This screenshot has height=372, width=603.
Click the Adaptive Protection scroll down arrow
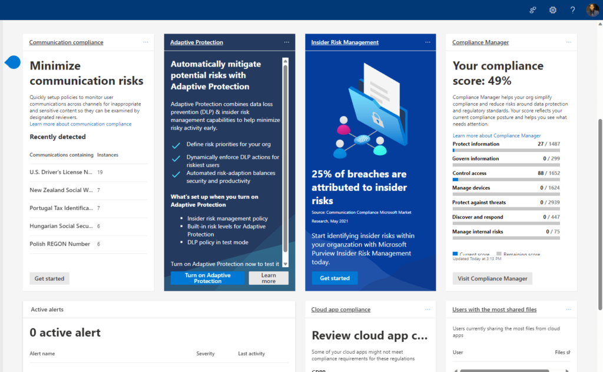(286, 264)
